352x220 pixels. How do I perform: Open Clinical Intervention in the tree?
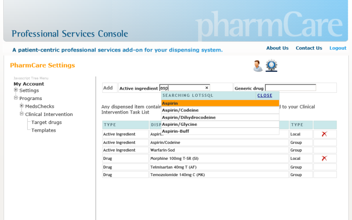click(49, 114)
